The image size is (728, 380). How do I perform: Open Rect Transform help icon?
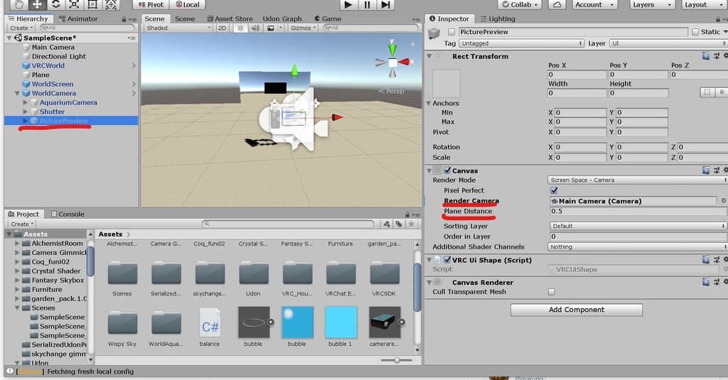pyautogui.click(x=706, y=56)
